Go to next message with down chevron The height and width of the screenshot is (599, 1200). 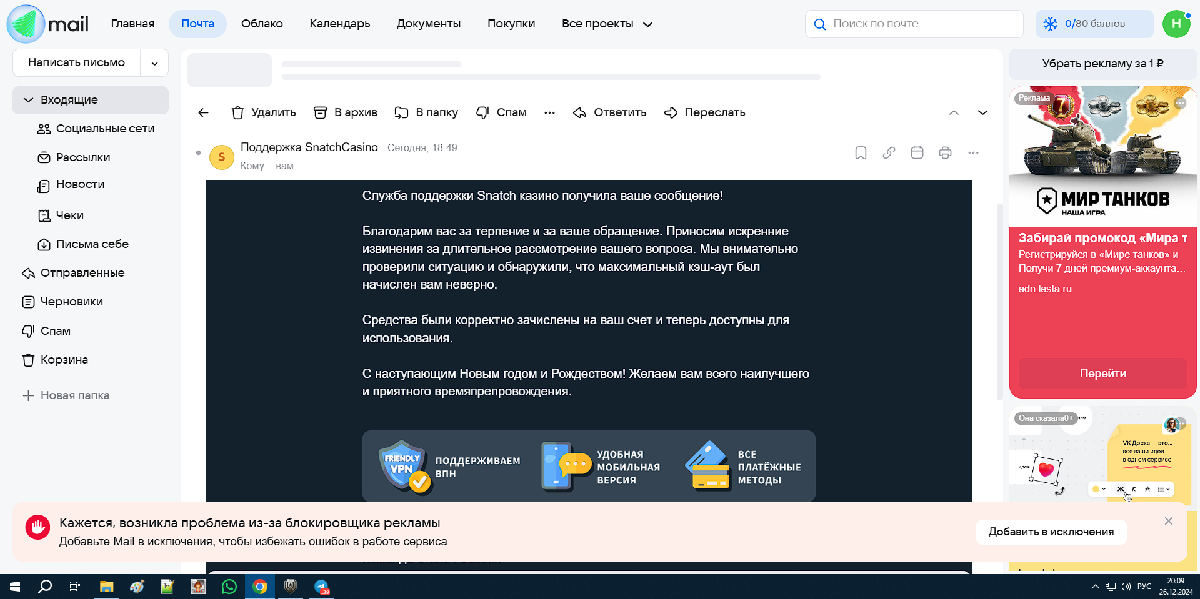pyautogui.click(x=982, y=112)
